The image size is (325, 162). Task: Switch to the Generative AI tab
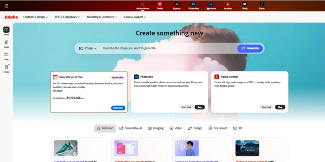pyautogui.click(x=130, y=128)
